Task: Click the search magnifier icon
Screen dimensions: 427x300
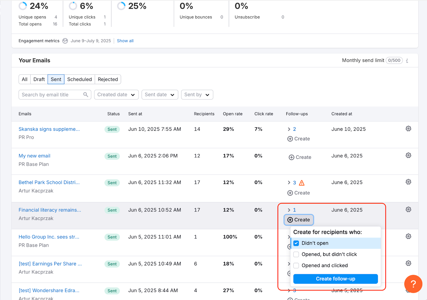Action: [x=86, y=95]
